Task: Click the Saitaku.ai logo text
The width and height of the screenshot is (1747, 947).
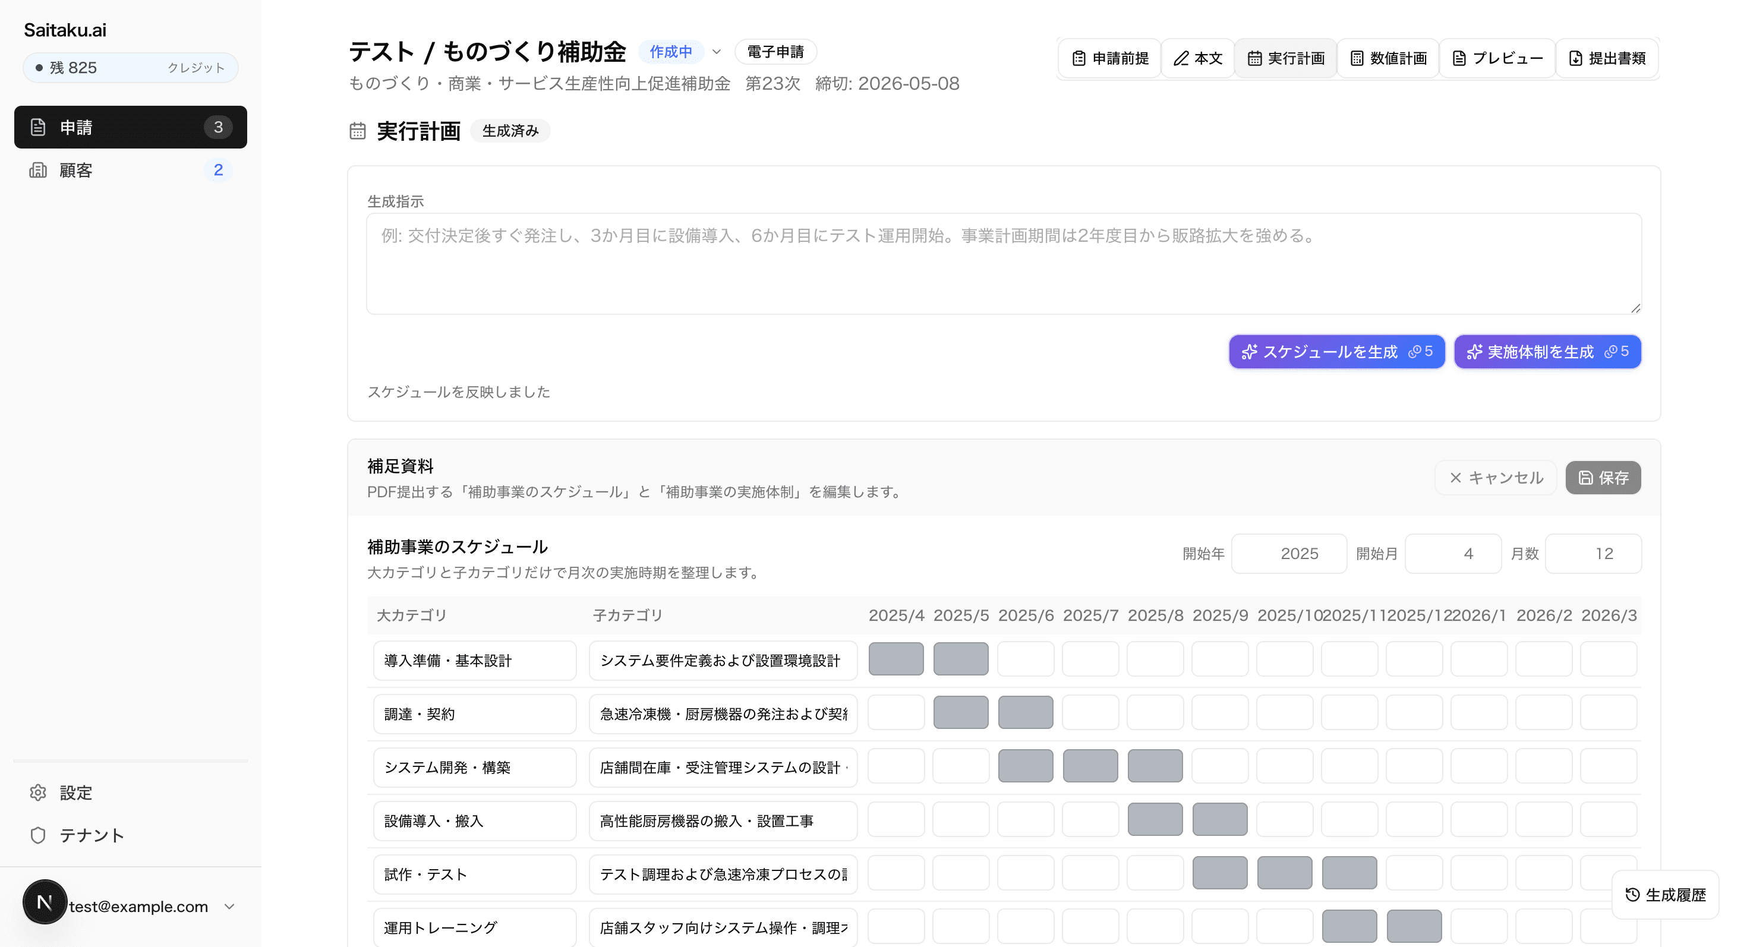Action: point(65,30)
